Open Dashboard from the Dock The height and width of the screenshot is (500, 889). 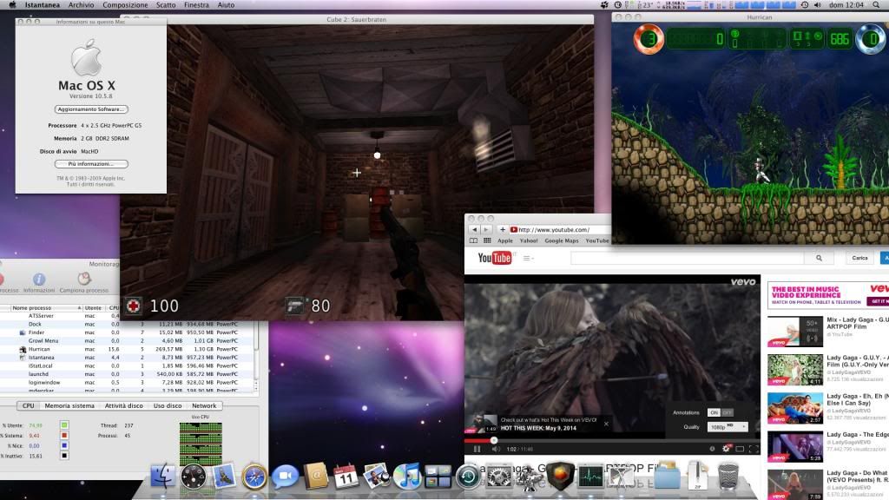pos(193,477)
